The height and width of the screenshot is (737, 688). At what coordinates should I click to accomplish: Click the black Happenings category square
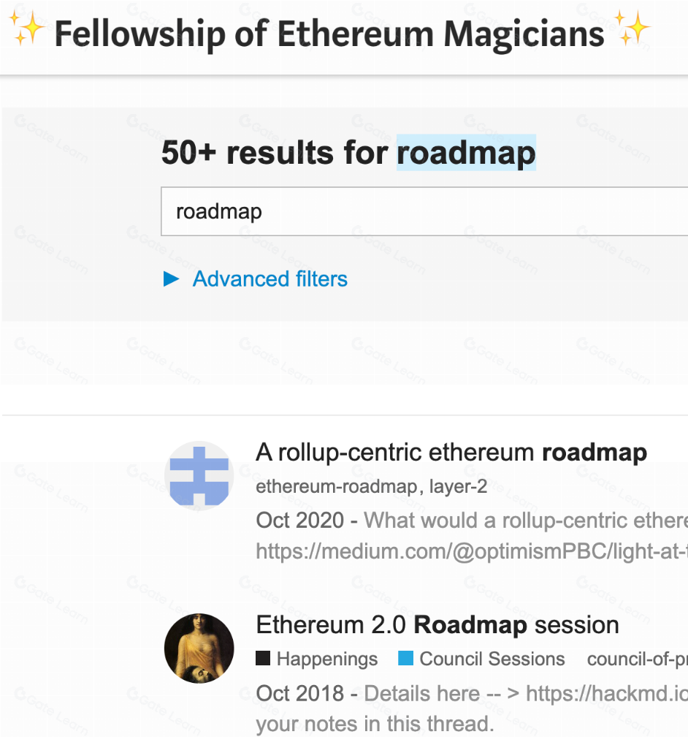263,659
